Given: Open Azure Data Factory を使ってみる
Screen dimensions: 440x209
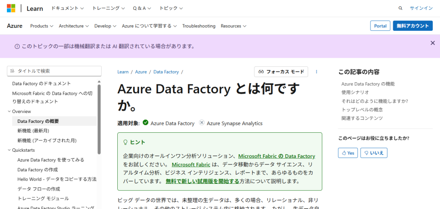Looking at the screenshot, I should point(51,160).
